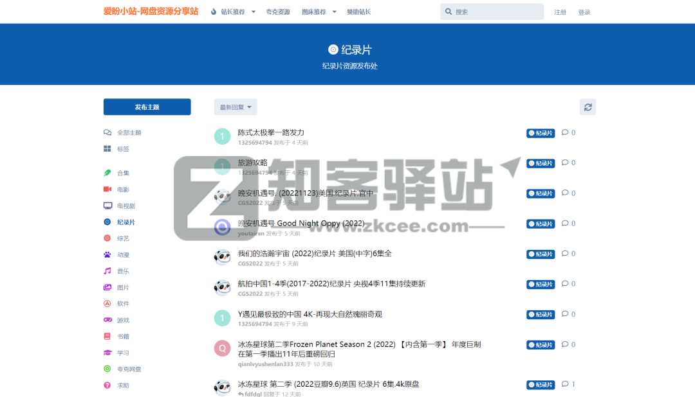Open the 注册 registration link

point(561,11)
